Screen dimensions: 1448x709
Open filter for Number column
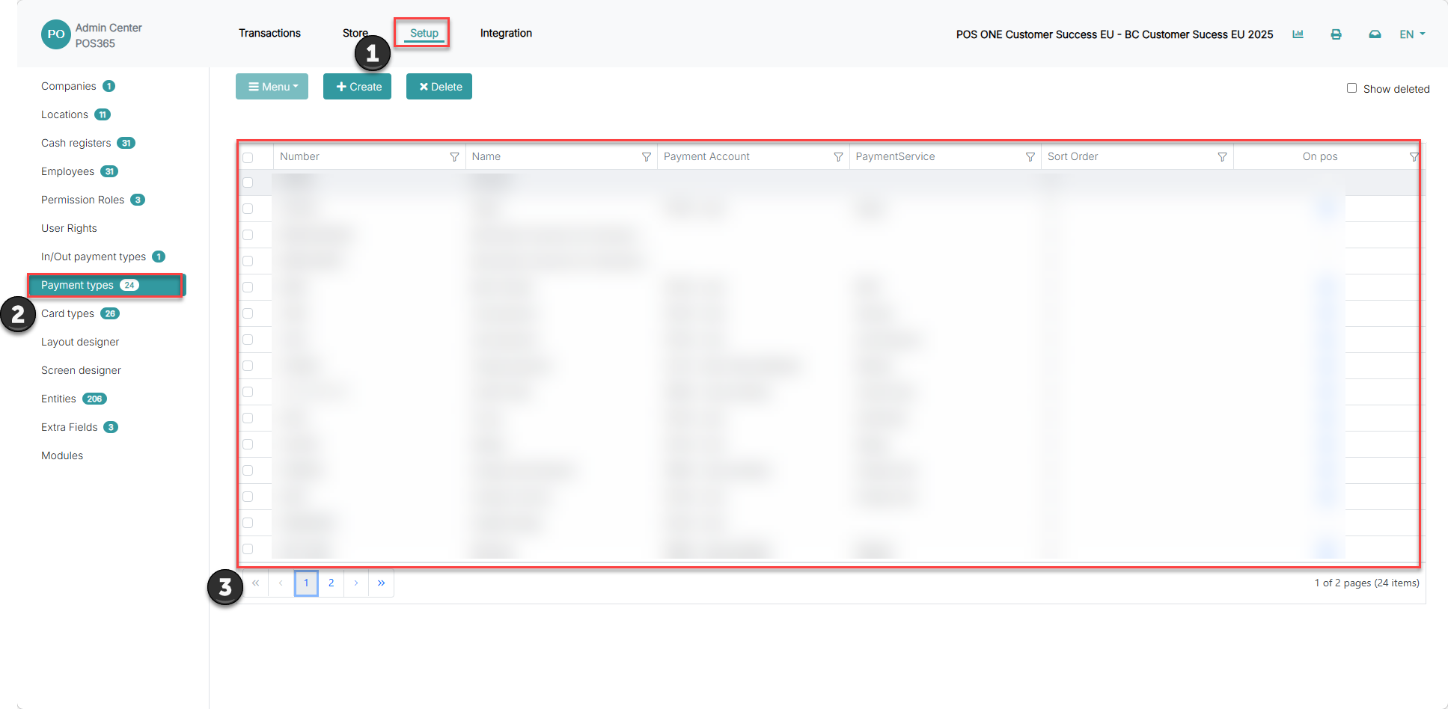tap(454, 157)
